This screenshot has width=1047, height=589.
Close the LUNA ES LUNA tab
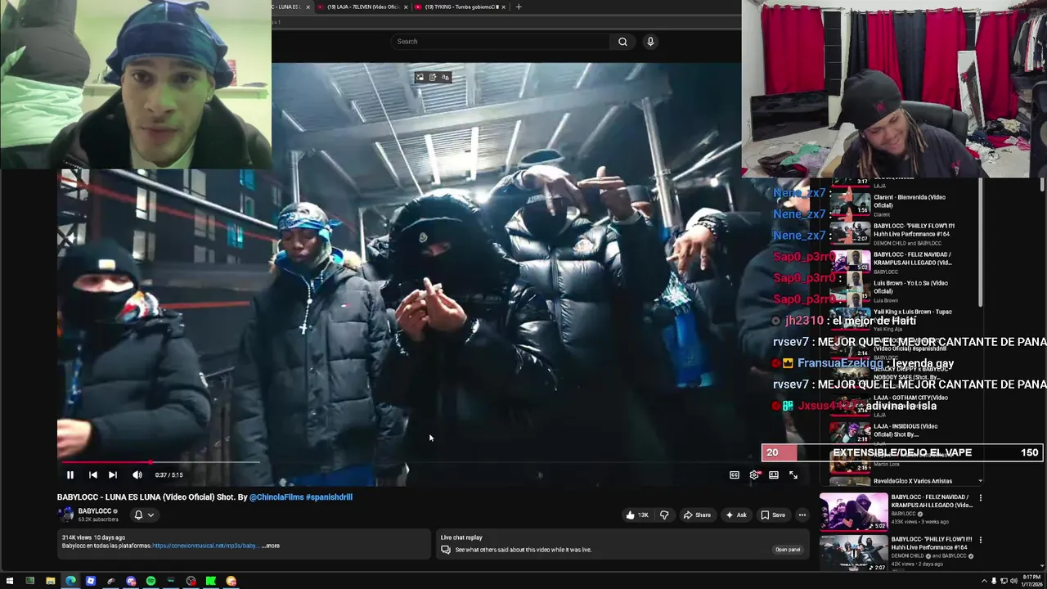[308, 7]
